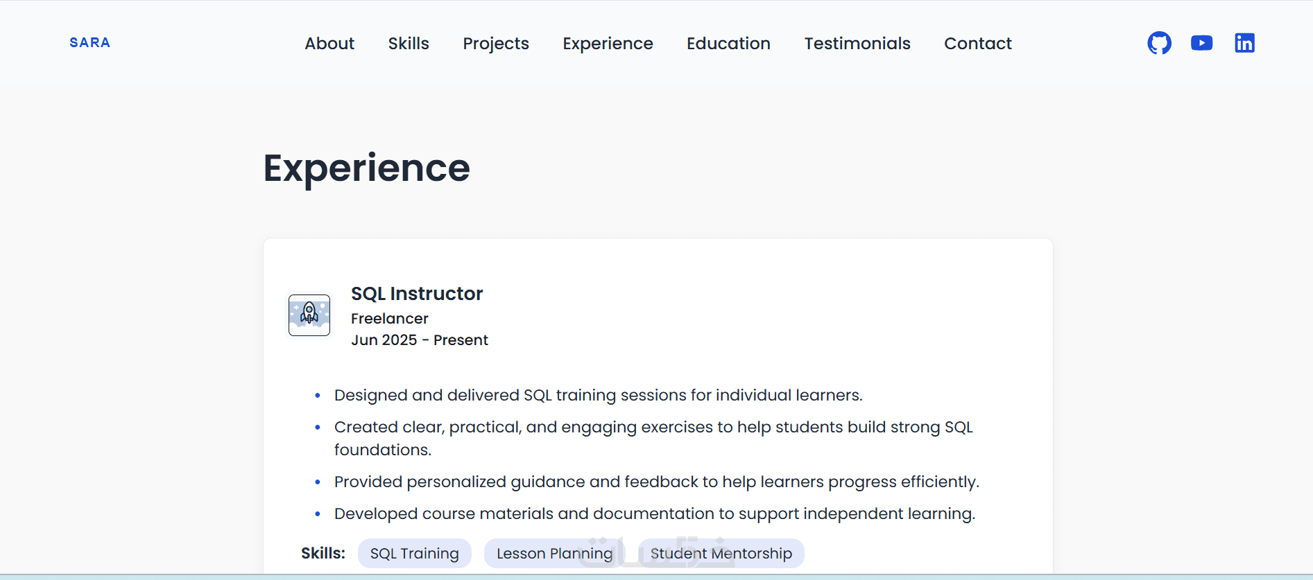1313x580 pixels.
Task: Click the SQL Instructor job title
Action: (417, 294)
